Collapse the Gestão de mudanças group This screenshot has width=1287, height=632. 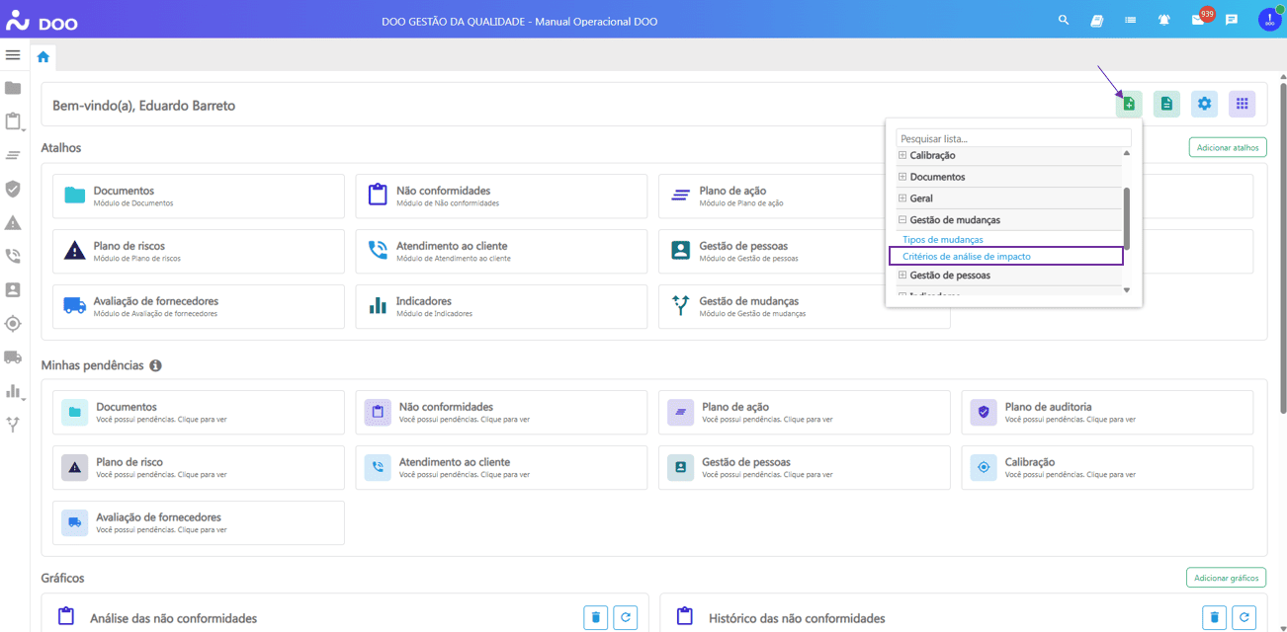point(902,220)
